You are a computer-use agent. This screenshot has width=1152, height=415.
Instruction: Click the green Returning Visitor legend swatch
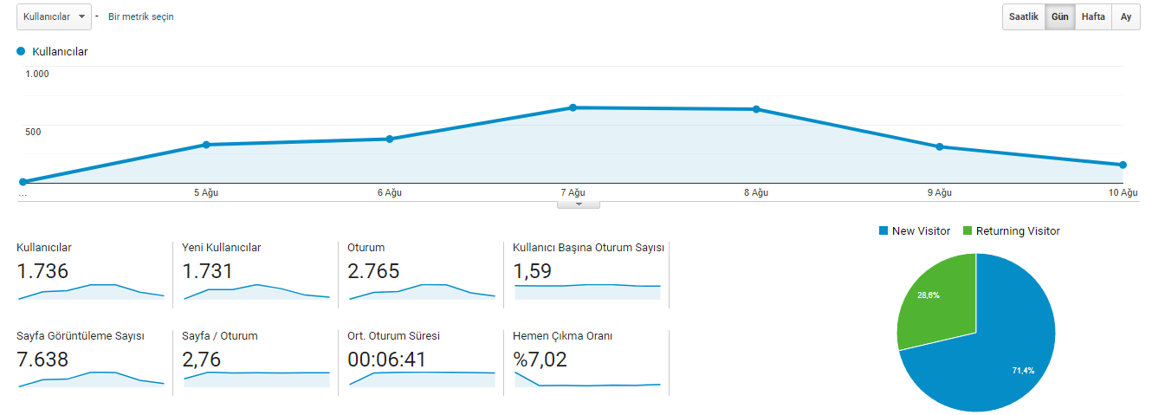pos(967,231)
